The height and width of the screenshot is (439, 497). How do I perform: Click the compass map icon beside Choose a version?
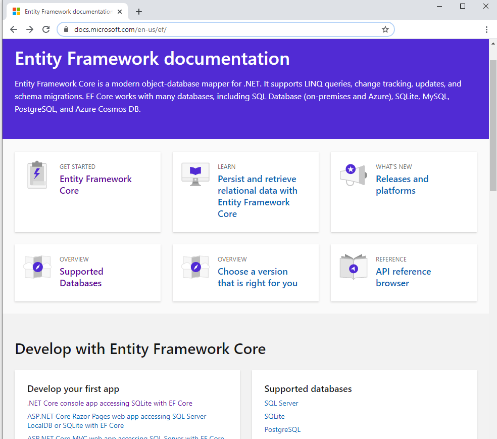[x=195, y=267]
